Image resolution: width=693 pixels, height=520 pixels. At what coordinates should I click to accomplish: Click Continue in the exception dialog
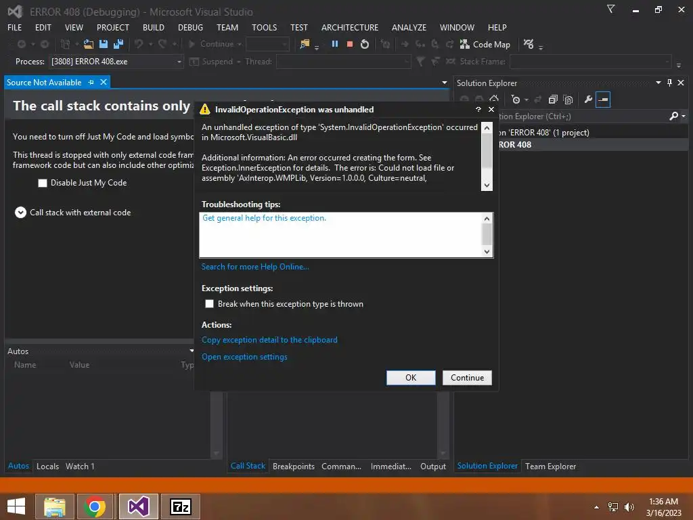tap(467, 378)
